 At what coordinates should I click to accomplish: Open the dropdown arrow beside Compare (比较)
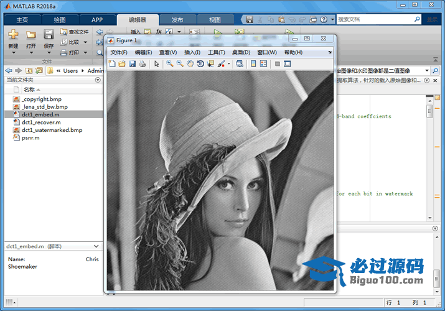(x=85, y=42)
